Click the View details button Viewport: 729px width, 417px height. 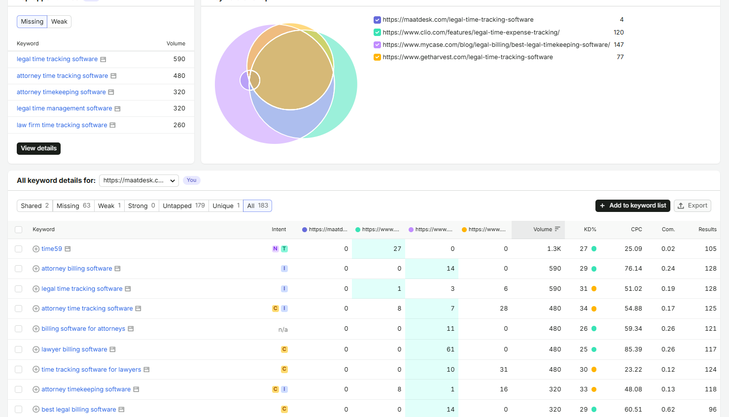coord(38,148)
